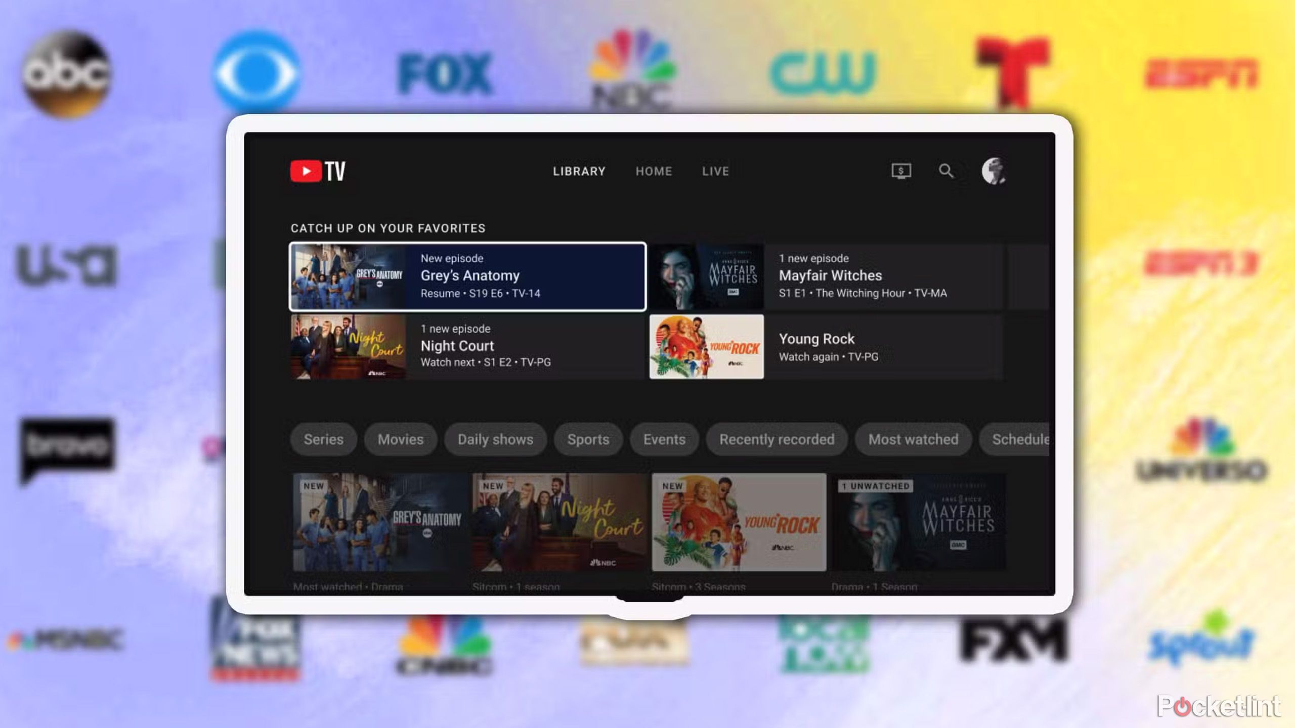
Task: Select the Series filter button
Action: (324, 438)
